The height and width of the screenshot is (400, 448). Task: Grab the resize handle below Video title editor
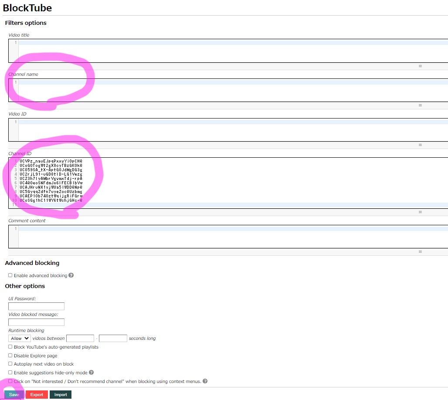pos(420,66)
